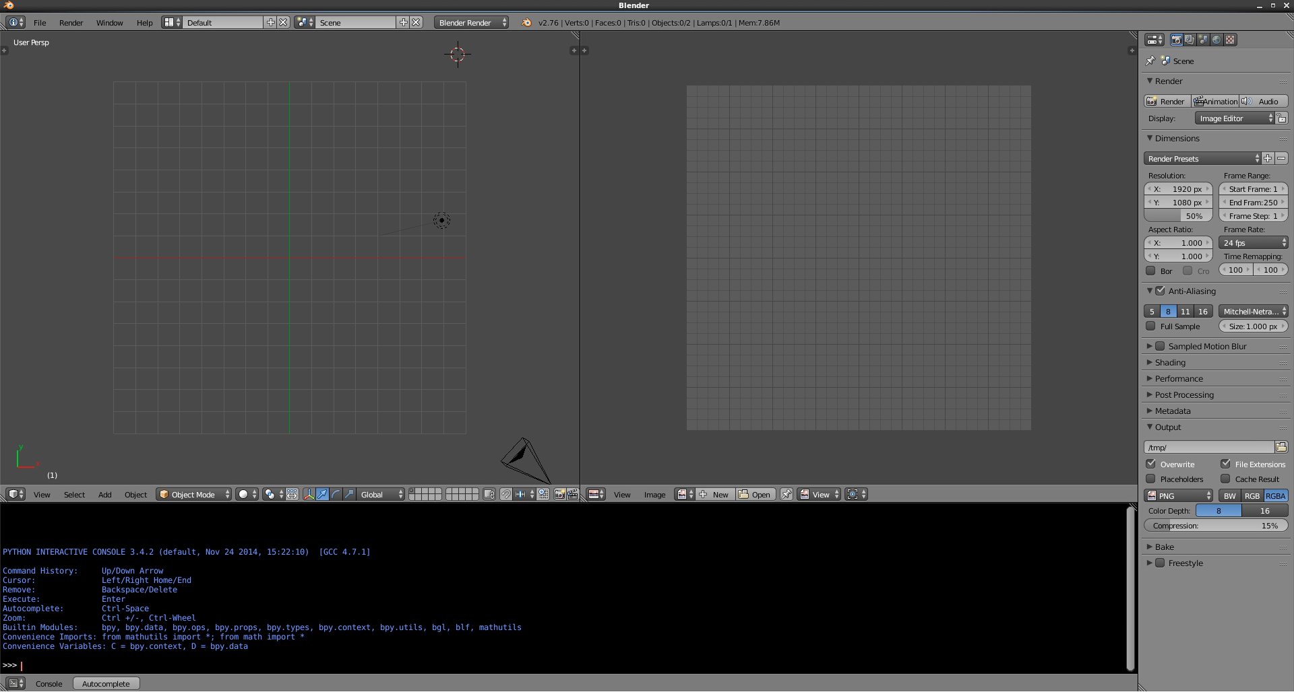Viewport: 1294px width, 692px height.
Task: Add a new render preset with plus
Action: click(x=1268, y=159)
